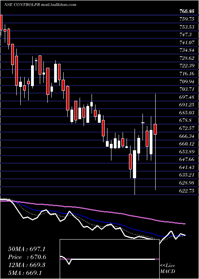Click the NSE CONTROLPR chart title

tap(40, 5)
